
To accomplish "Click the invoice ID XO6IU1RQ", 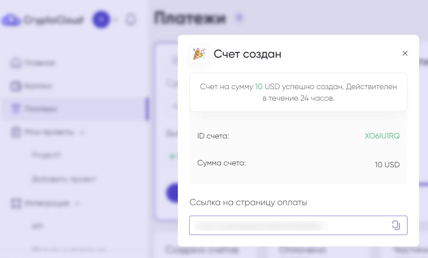I will (x=382, y=136).
